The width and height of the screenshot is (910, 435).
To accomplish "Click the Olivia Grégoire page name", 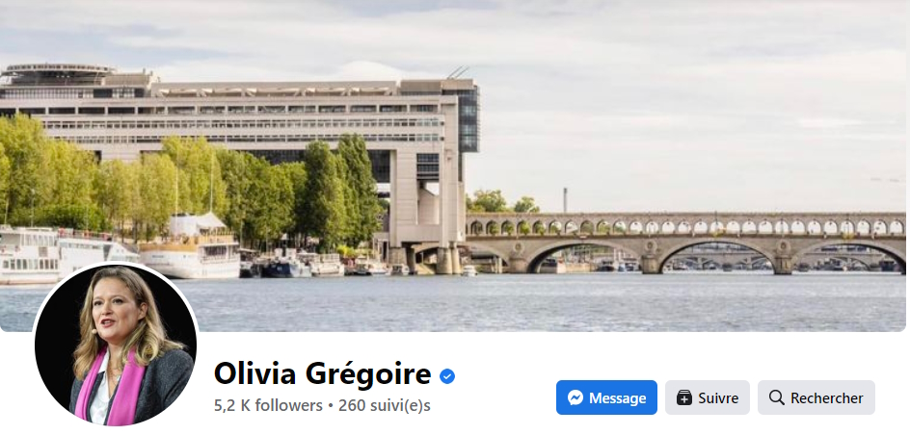I will pos(323,373).
